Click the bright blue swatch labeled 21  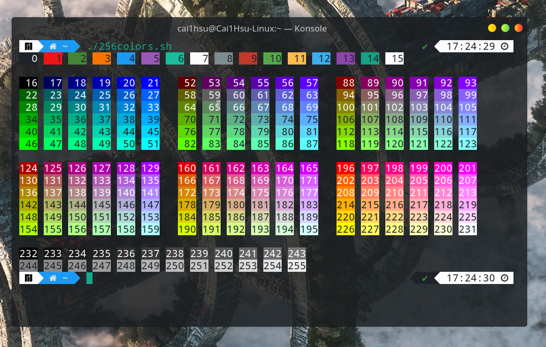point(150,83)
